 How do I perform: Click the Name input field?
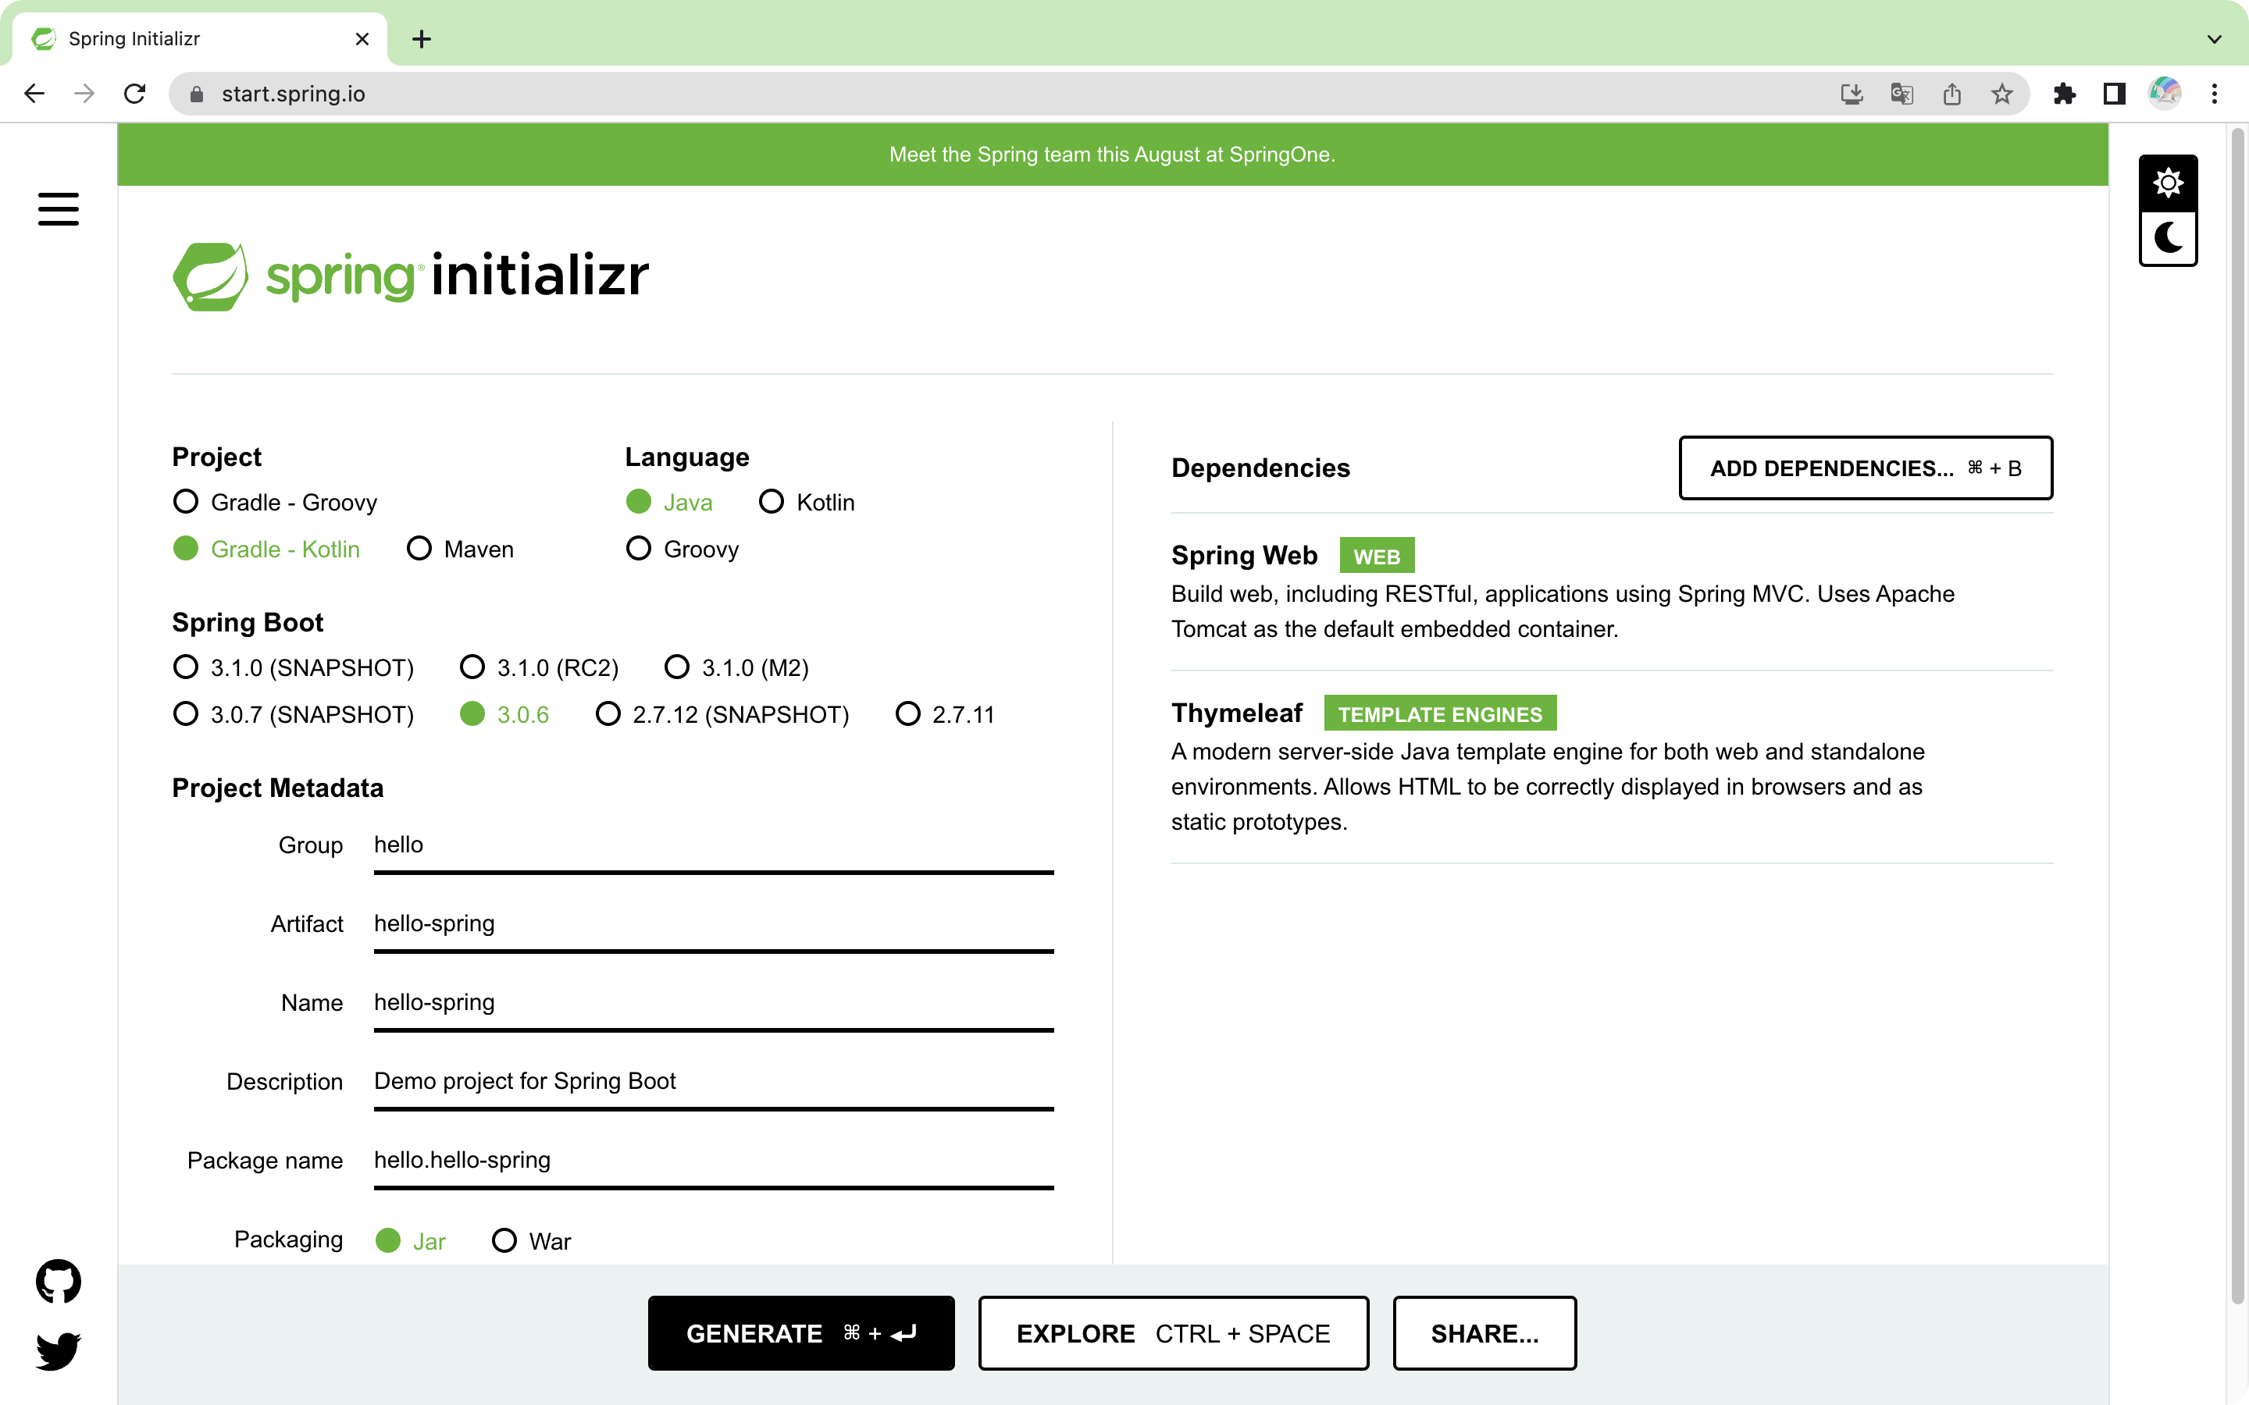coord(714,1004)
